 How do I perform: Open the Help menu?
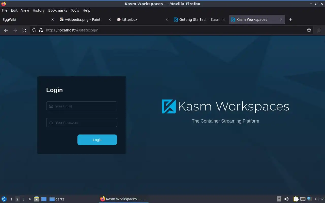[86, 10]
